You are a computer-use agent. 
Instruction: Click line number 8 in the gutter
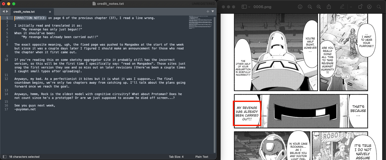[x=7, y=45]
